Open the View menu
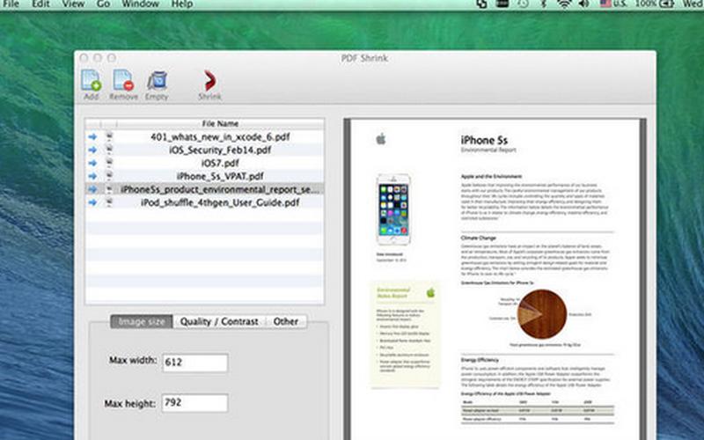 [x=73, y=4]
